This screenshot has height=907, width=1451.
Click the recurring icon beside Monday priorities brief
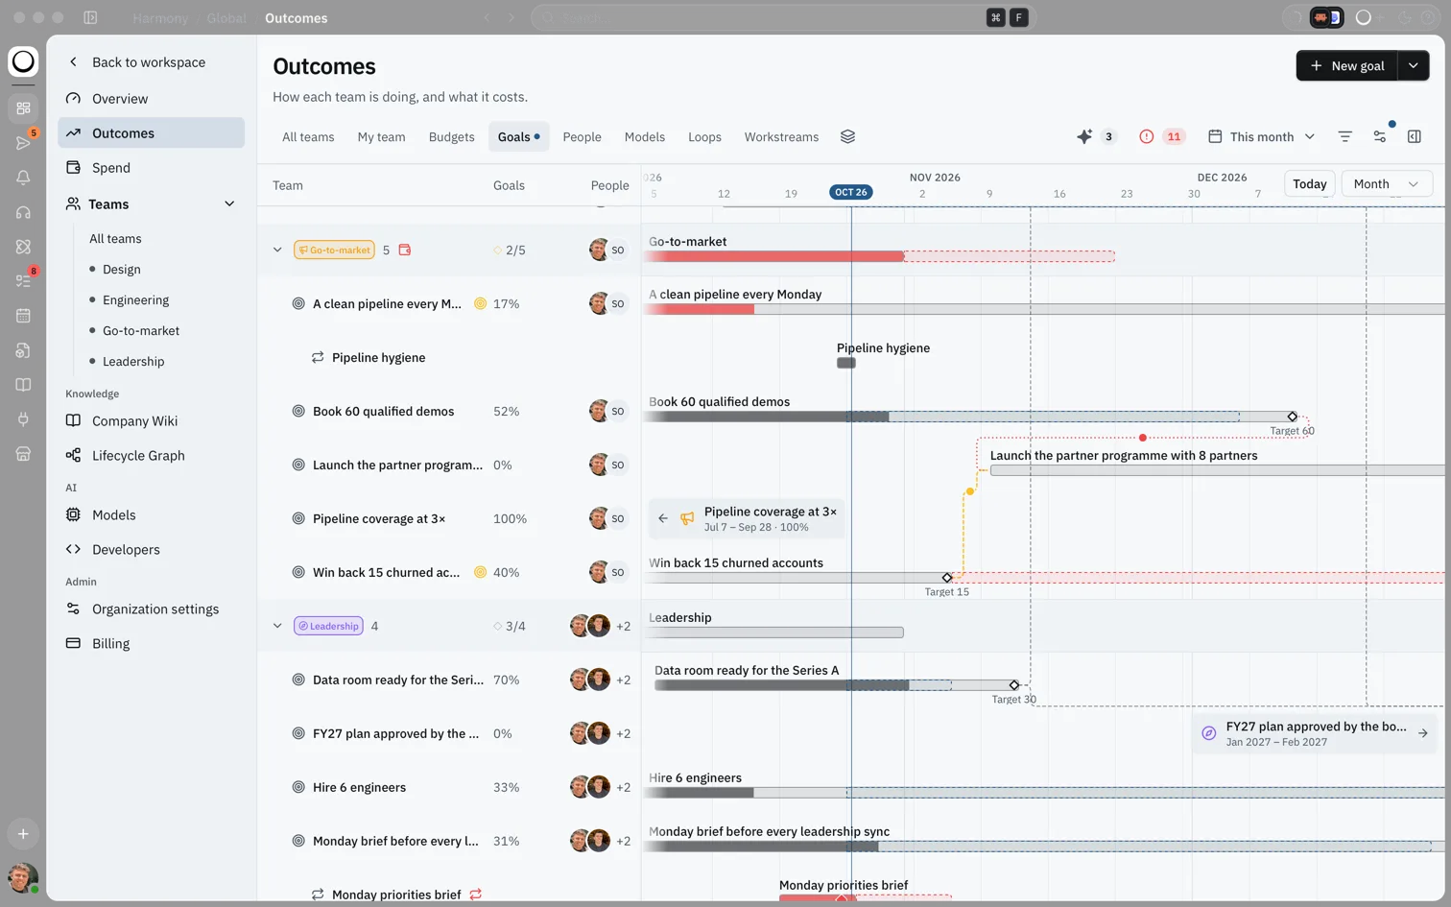click(x=476, y=895)
